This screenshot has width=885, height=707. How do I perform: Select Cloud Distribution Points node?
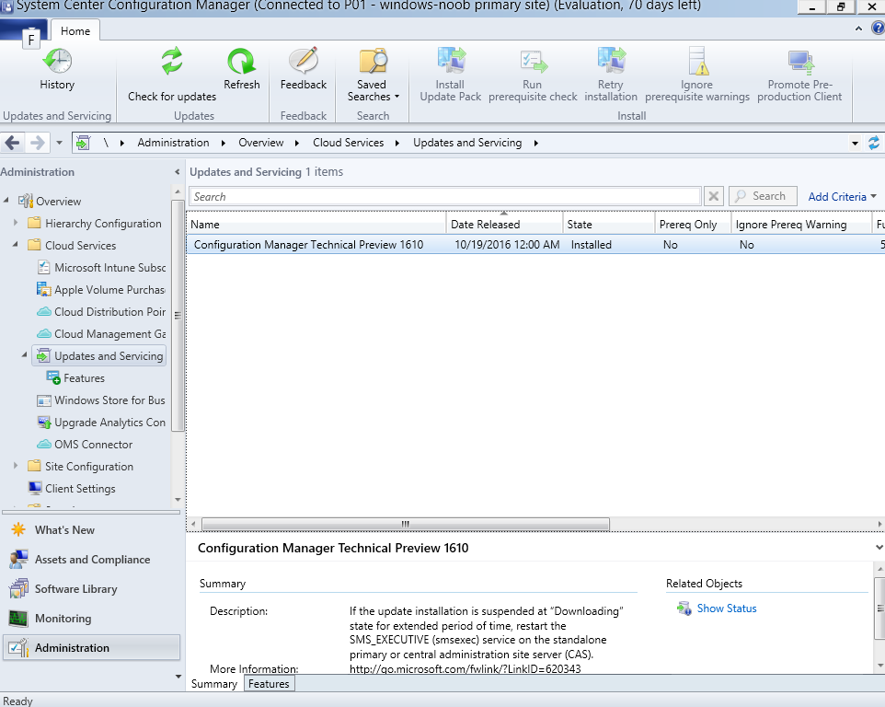pos(101,312)
